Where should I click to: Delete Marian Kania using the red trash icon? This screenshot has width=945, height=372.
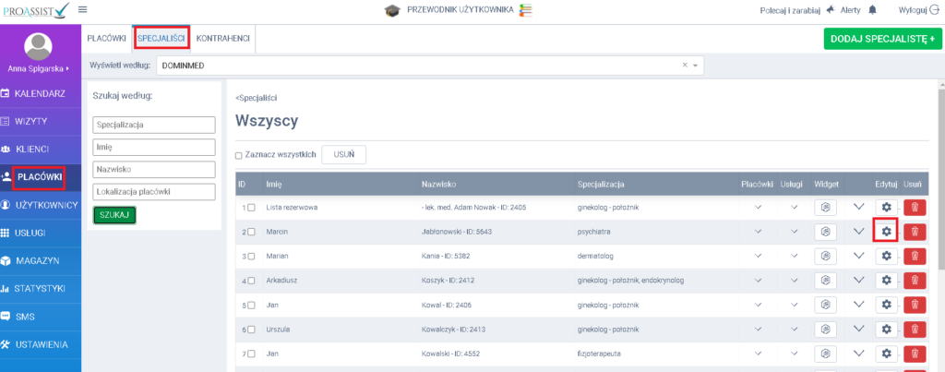coord(914,256)
